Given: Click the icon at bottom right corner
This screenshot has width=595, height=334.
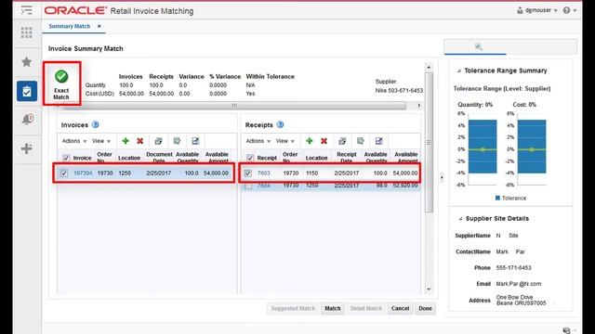Looking at the screenshot, I should (566, 330).
